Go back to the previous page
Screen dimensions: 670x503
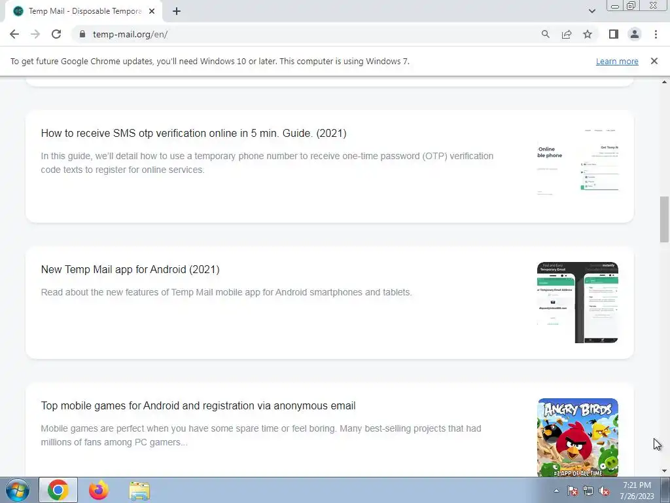point(14,34)
